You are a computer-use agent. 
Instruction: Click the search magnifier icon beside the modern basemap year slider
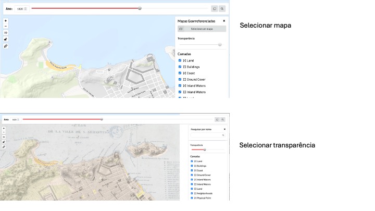pyautogui.click(x=222, y=9)
